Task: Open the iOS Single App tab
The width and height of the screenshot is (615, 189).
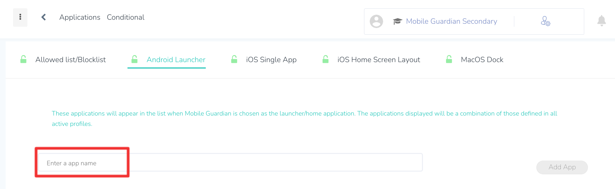Action: click(271, 60)
